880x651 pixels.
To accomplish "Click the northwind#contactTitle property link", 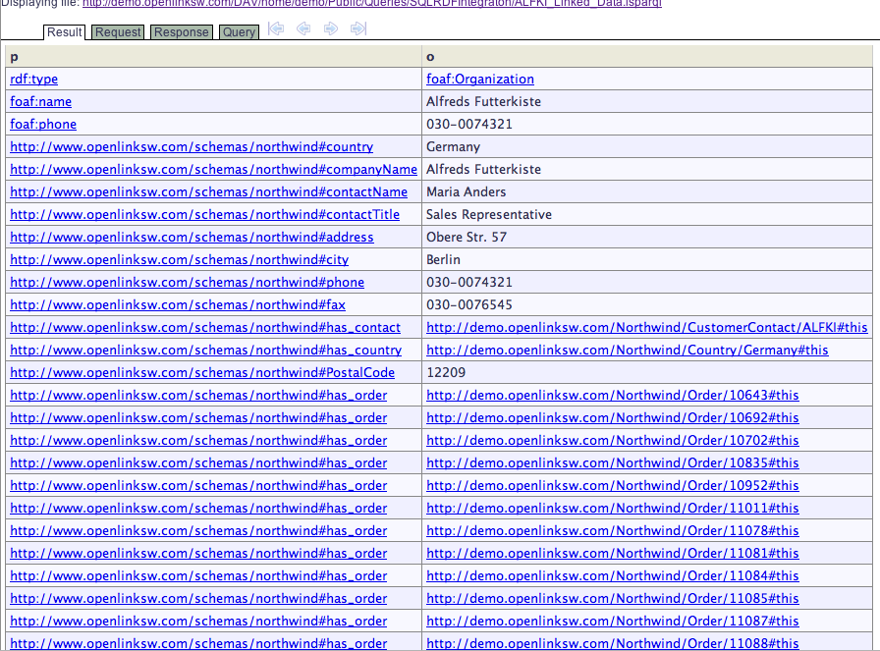I will pyautogui.click(x=204, y=215).
